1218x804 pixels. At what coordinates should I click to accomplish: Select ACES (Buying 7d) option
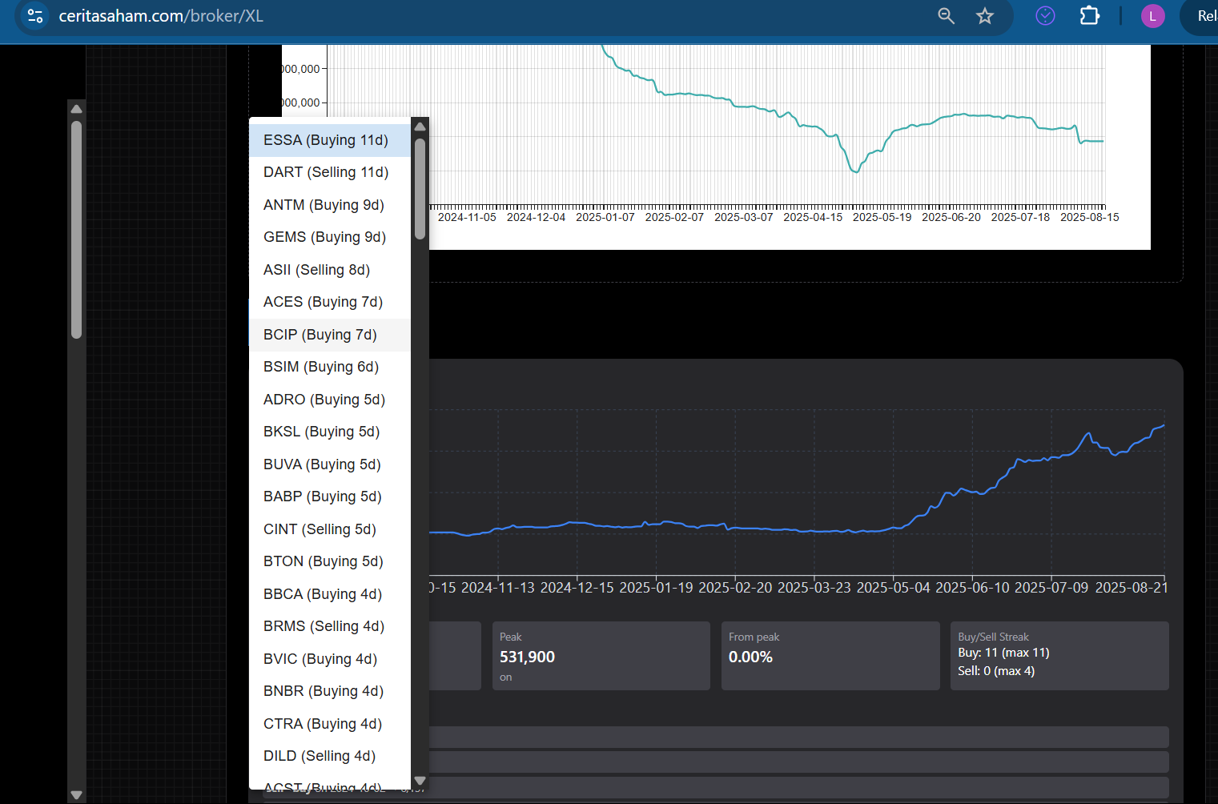pyautogui.click(x=330, y=302)
